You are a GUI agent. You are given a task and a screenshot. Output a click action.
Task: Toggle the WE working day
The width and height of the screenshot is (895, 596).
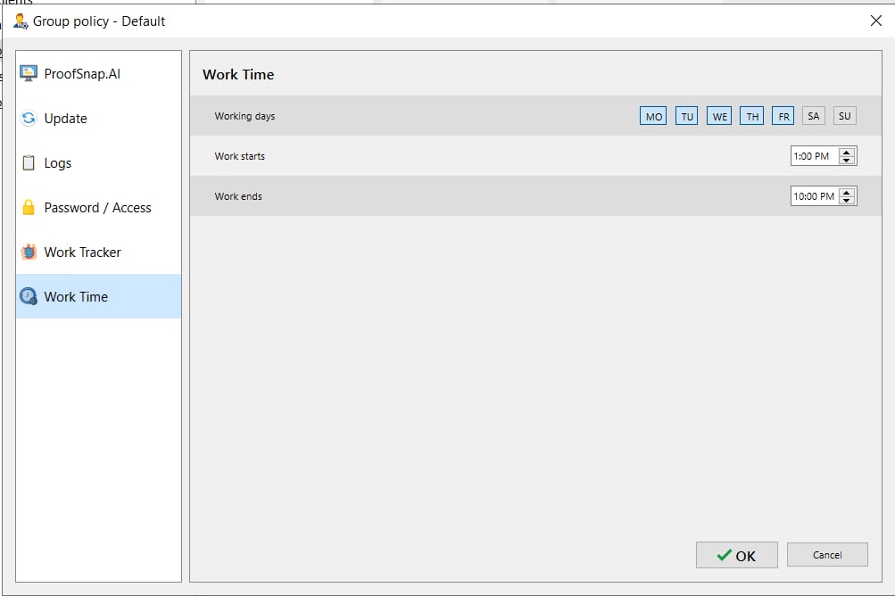[719, 116]
